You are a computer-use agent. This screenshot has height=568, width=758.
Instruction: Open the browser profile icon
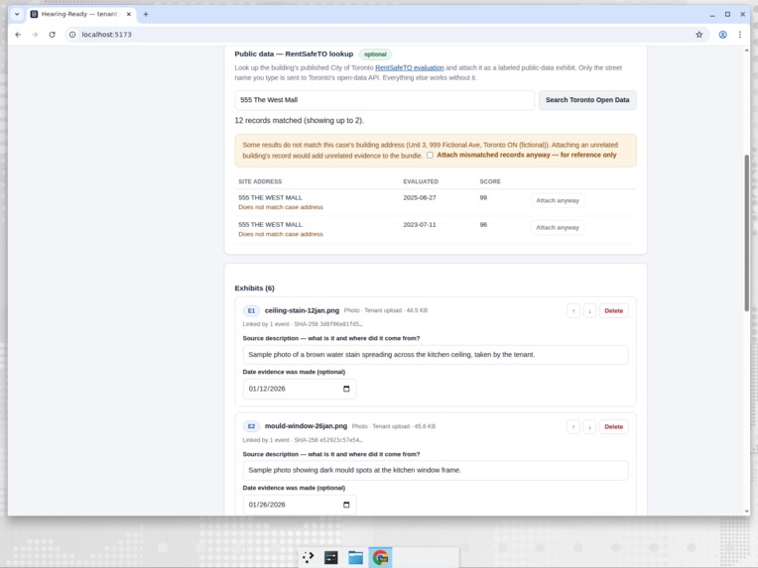(x=722, y=35)
